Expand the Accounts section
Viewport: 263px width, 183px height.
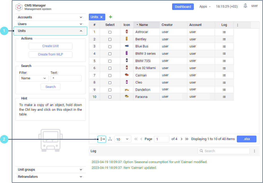tap(51, 17)
